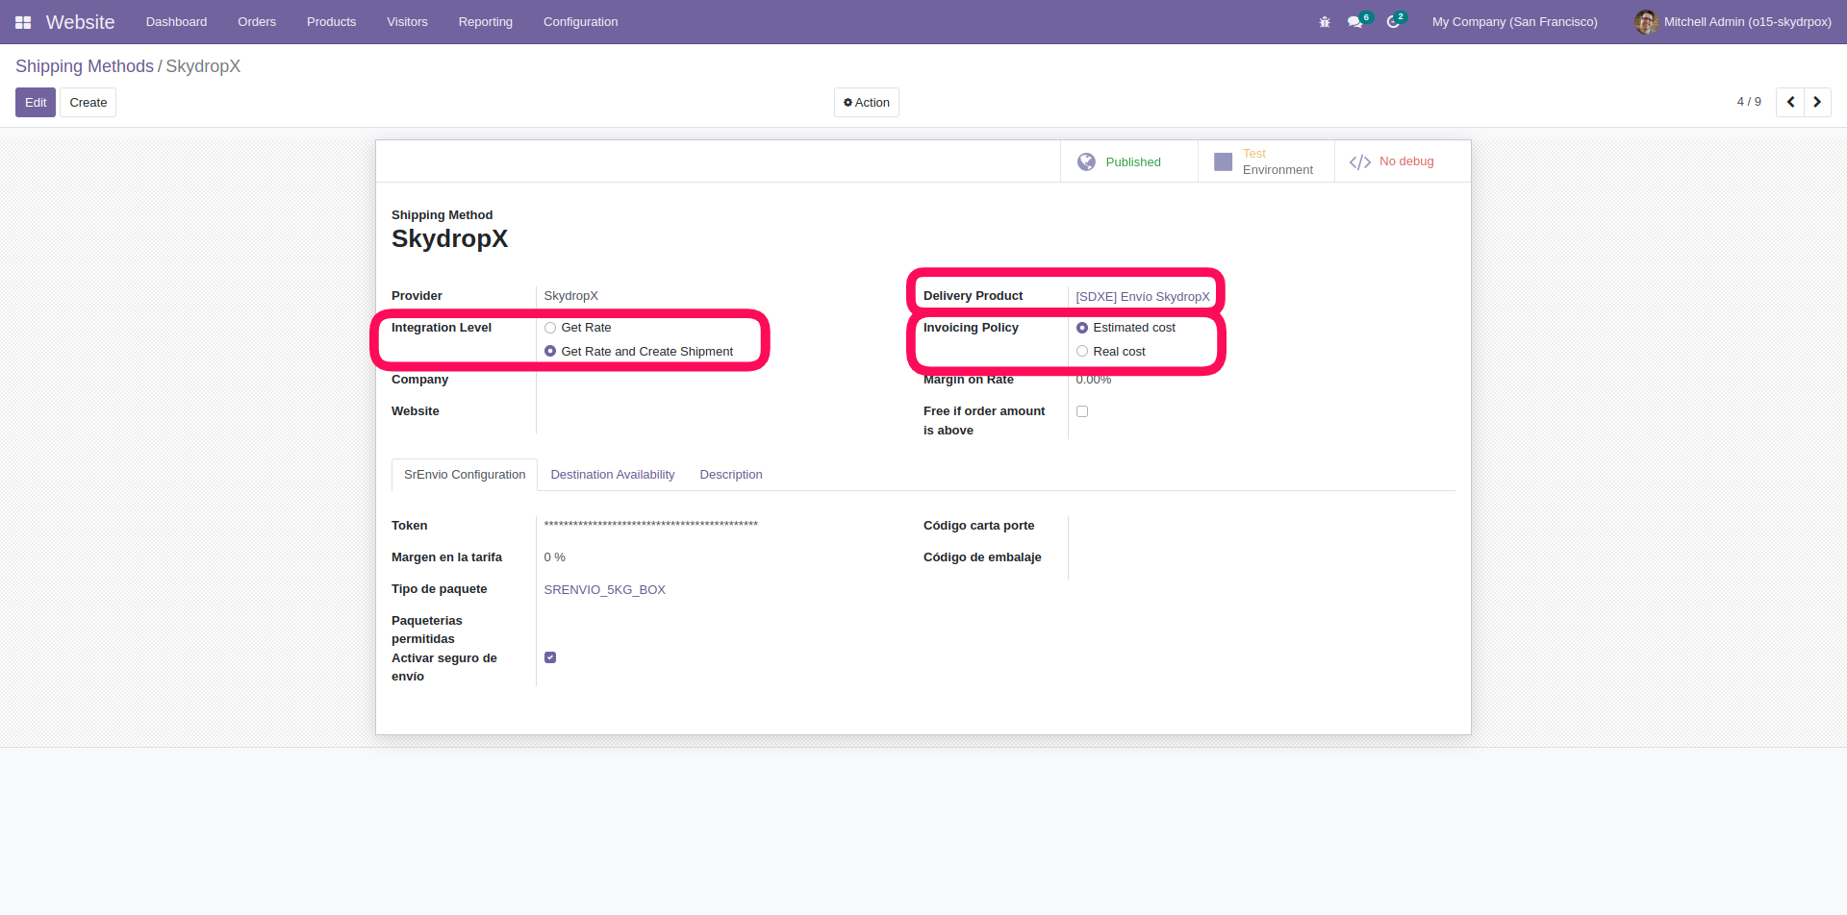1847x915 pixels.
Task: Open the Configuration menu
Action: (580, 22)
